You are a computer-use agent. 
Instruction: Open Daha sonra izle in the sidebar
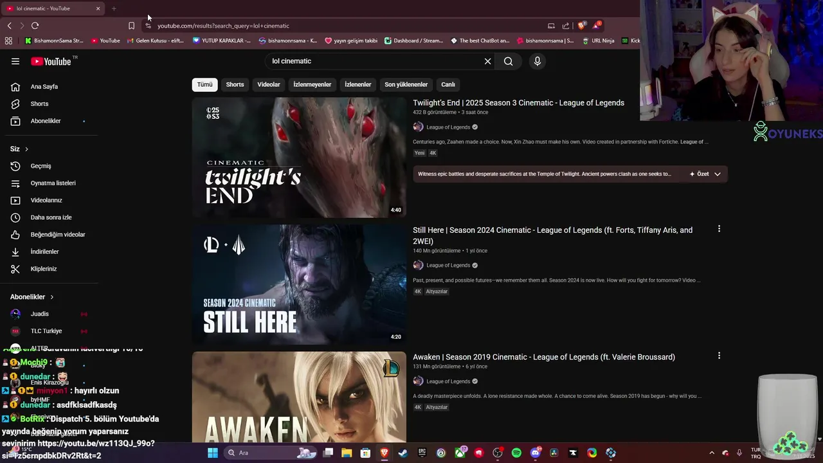click(50, 217)
